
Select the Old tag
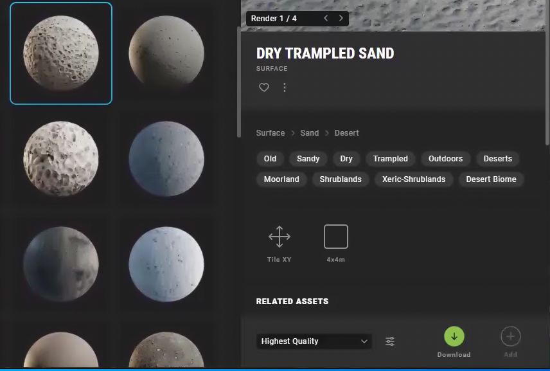tap(270, 159)
